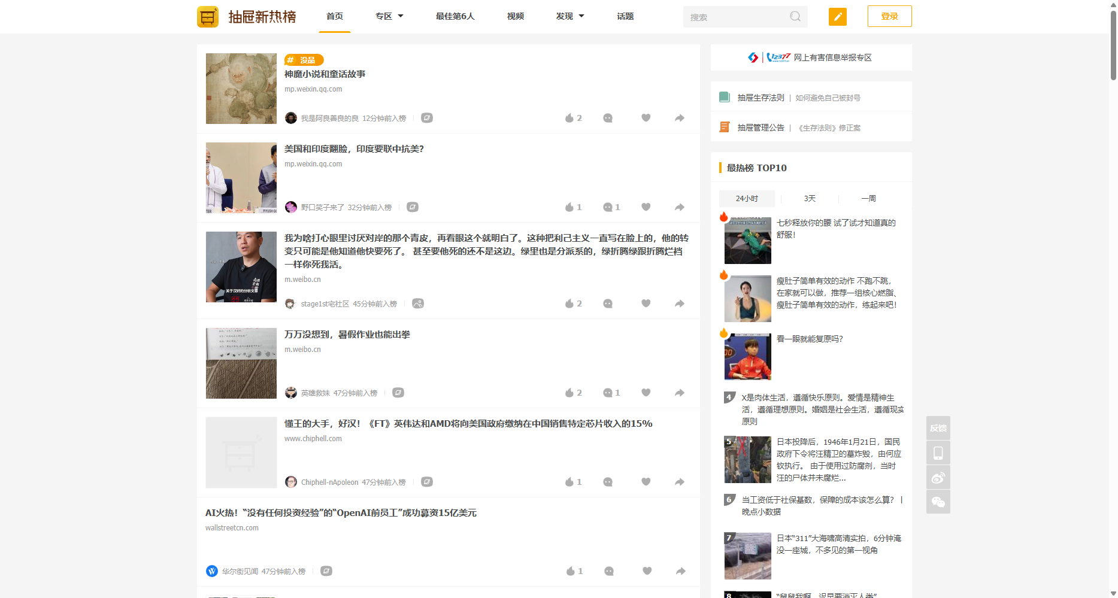This screenshot has width=1118, height=598.
Task: Click the yellow pencil publish icon
Action: [x=837, y=17]
